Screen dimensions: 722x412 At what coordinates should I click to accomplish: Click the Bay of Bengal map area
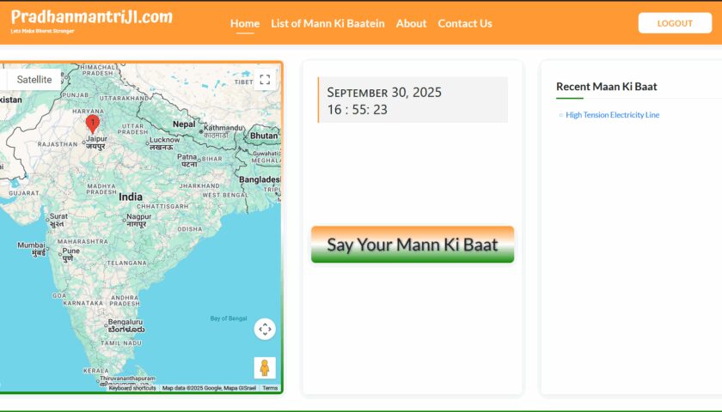tap(228, 318)
